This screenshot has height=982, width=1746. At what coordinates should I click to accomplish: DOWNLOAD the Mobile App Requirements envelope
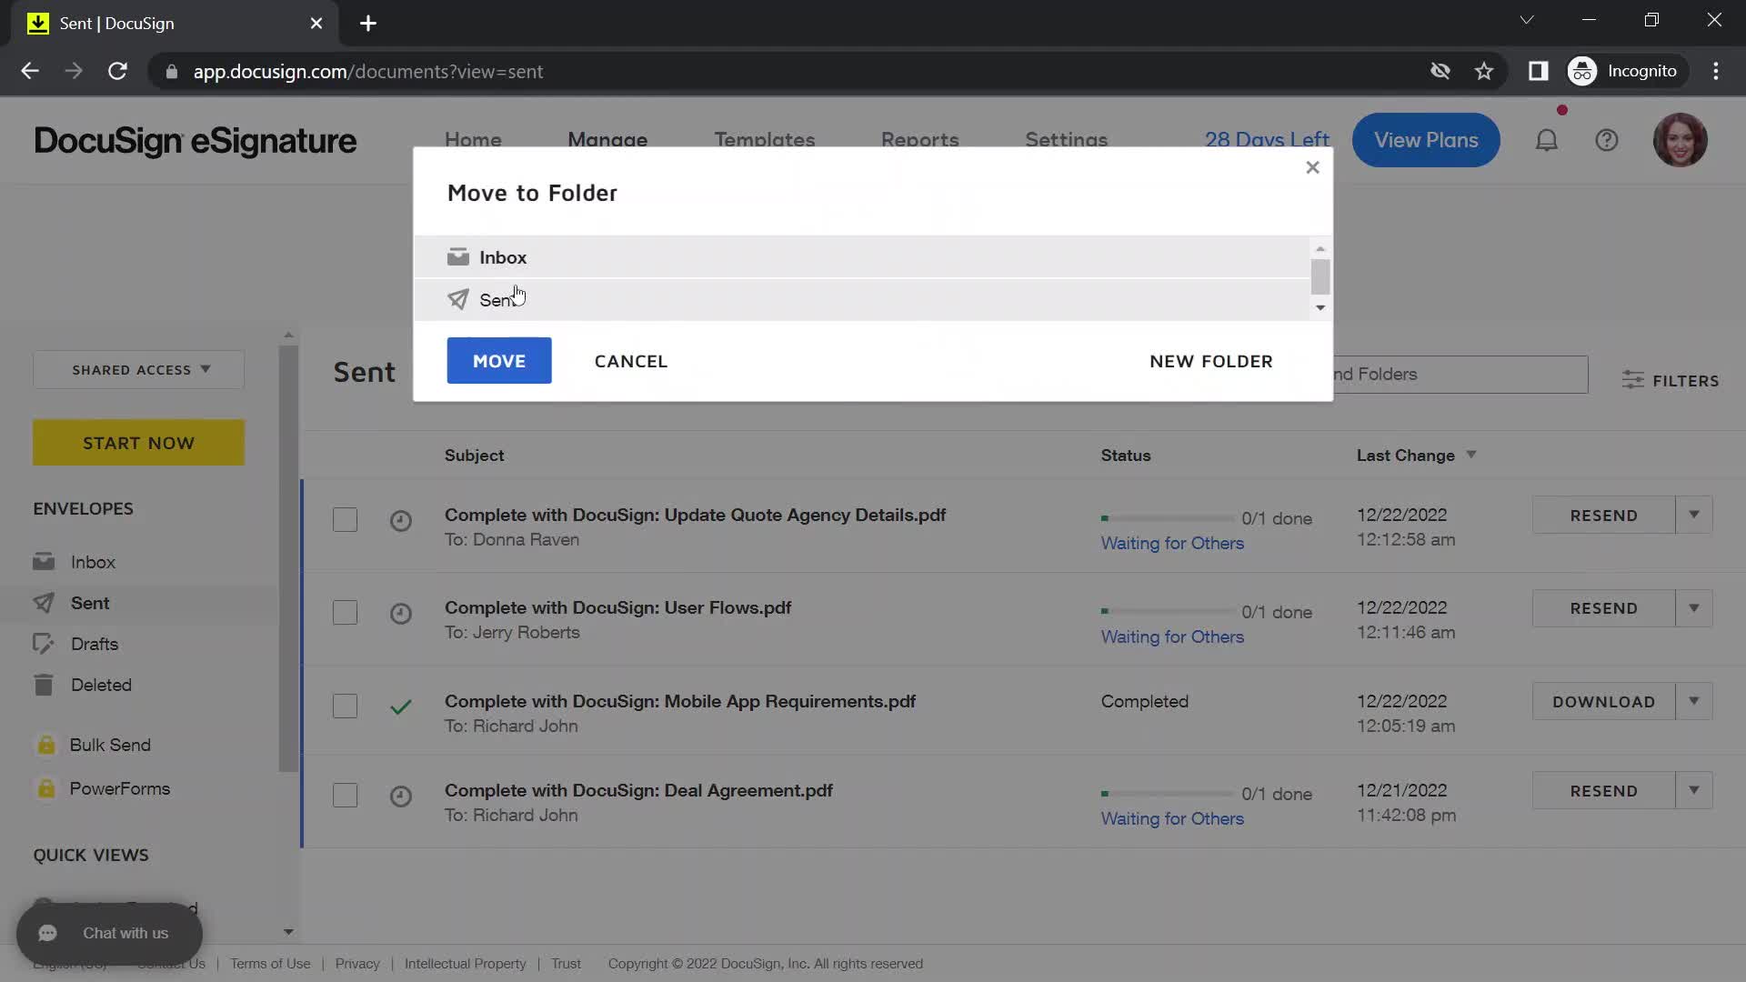click(x=1603, y=702)
